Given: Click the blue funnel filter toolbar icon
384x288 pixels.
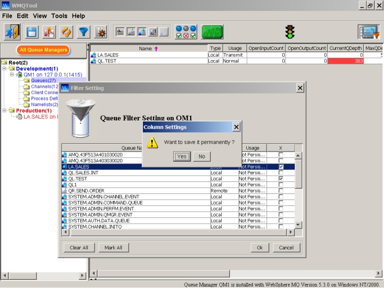Looking at the screenshot, I should (84, 32).
